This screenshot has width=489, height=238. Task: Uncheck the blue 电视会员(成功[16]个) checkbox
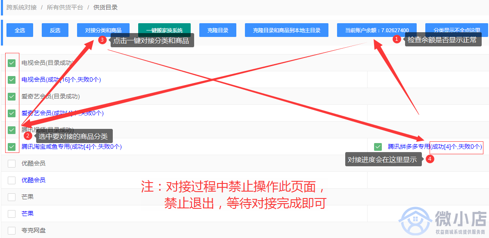pyautogui.click(x=12, y=79)
